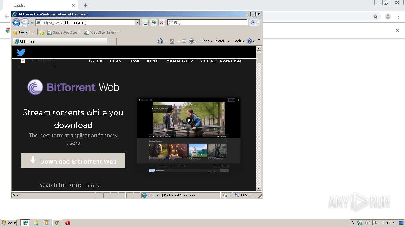
Task: Open the Page menu
Action: 207,41
